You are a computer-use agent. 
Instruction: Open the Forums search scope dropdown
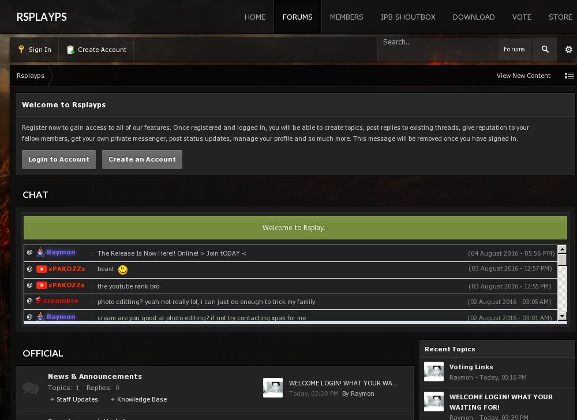[x=514, y=50]
